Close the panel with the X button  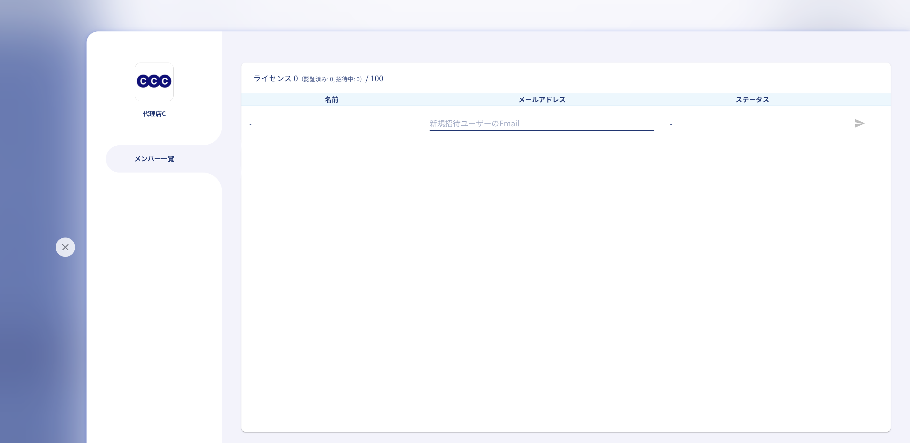65,247
